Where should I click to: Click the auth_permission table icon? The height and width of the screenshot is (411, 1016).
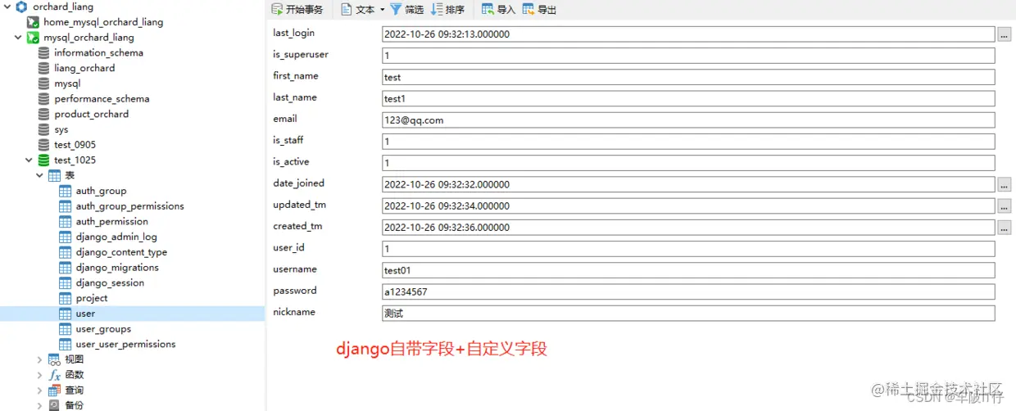tap(66, 222)
